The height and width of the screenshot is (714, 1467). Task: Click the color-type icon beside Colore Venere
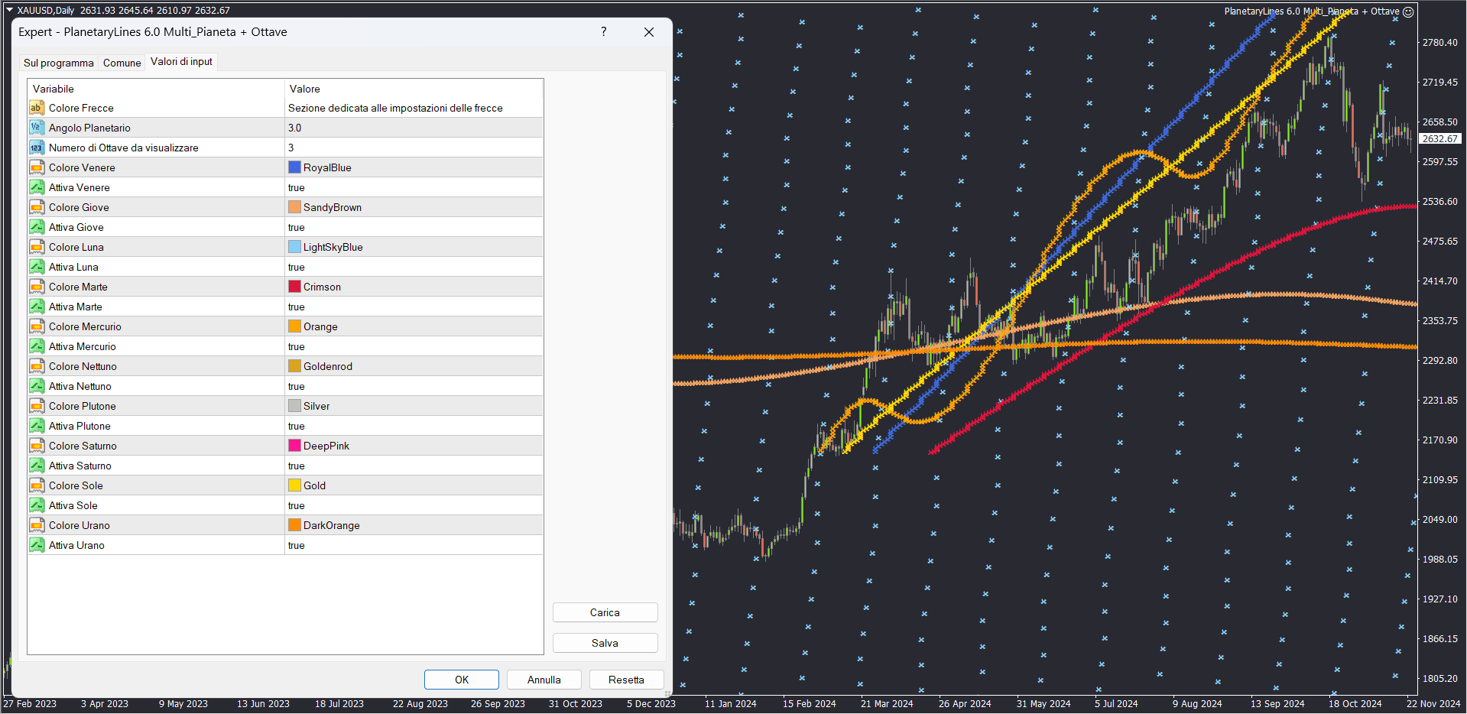point(37,167)
